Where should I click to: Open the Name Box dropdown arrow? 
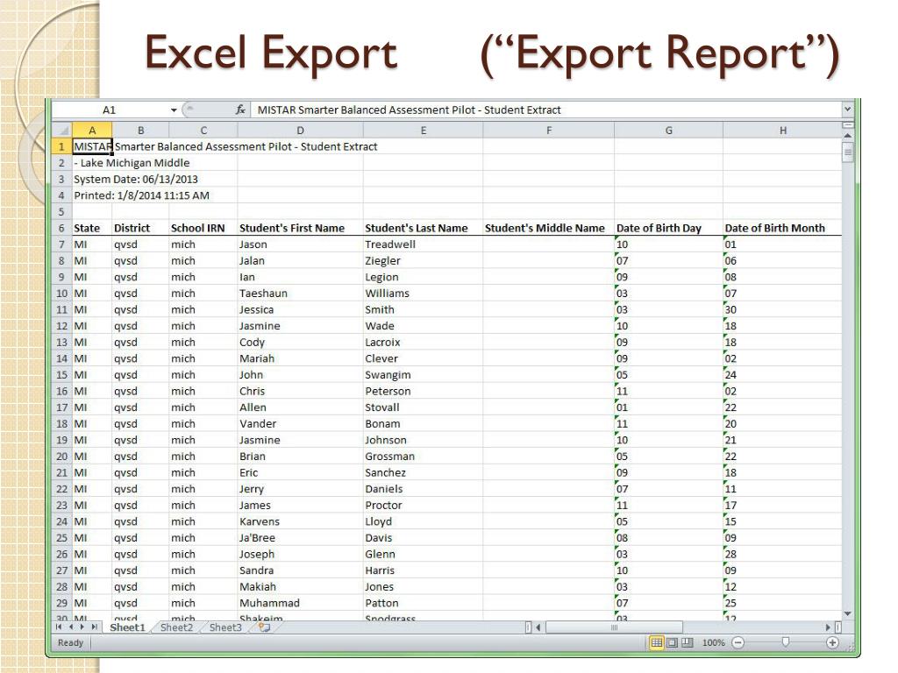point(174,110)
